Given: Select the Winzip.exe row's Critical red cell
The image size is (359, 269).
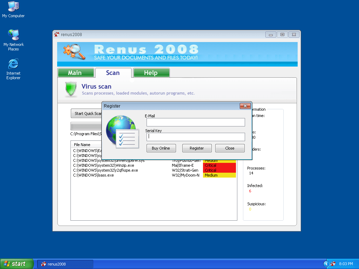Looking at the screenshot, I should tap(219, 165).
